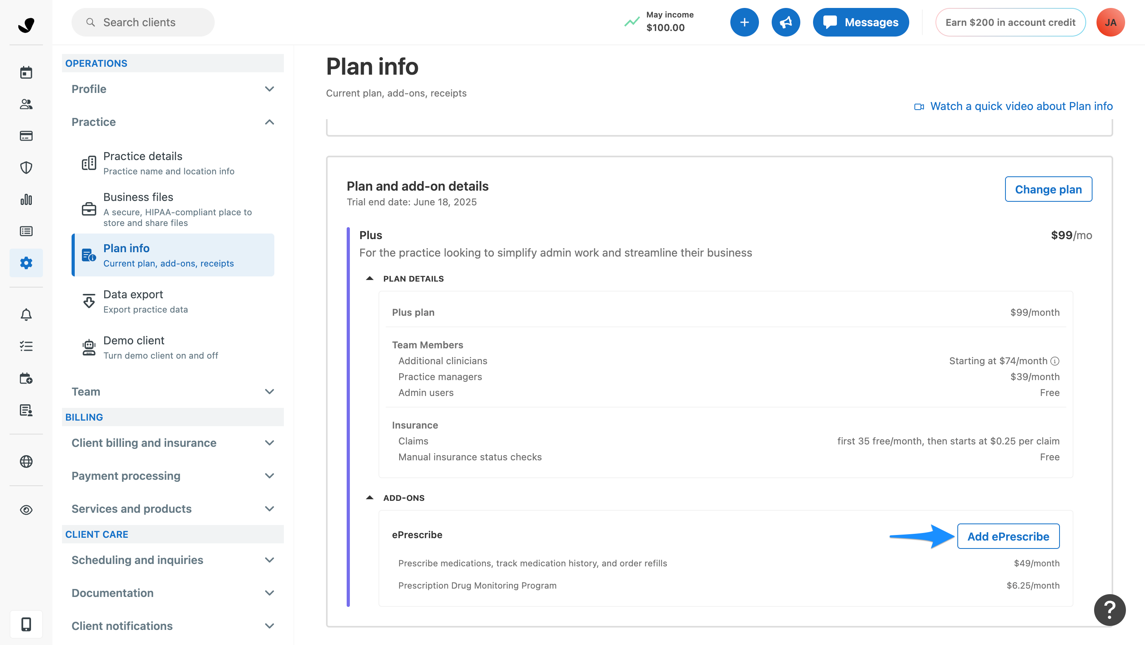Click the Business files briefcase icon
This screenshot has width=1145, height=645.
tap(89, 209)
